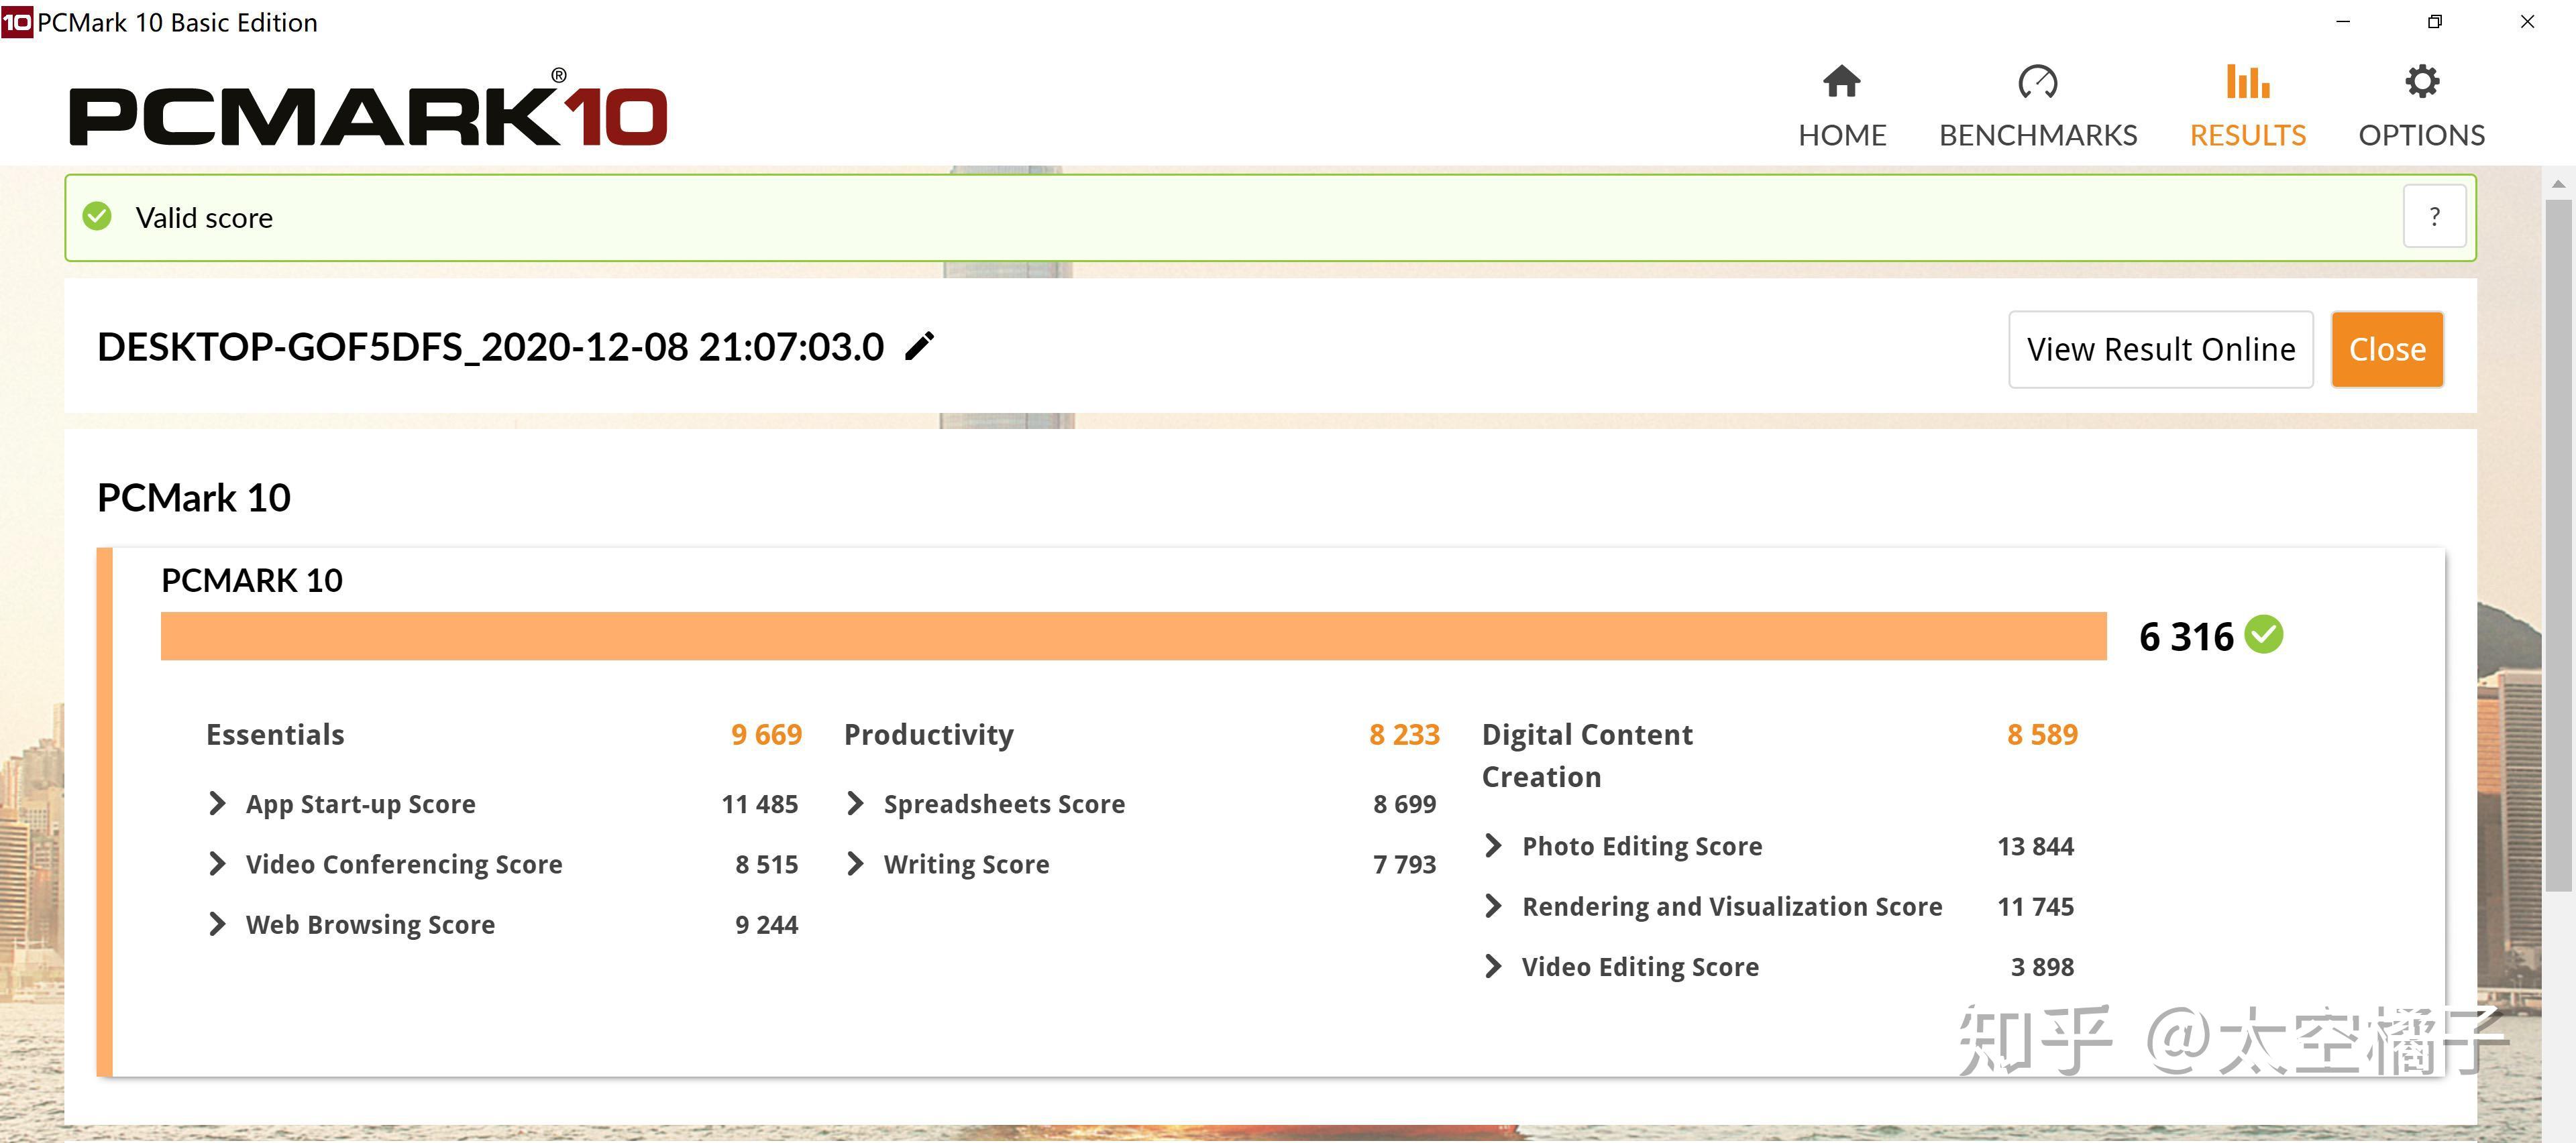
Task: Expand App Start-up Score details
Action: 217,803
